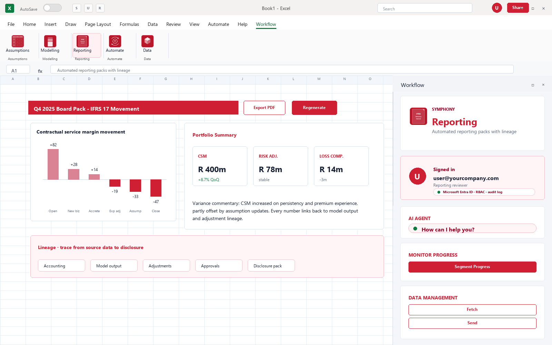Click the fx insert function icon
This screenshot has width=552, height=345.
(40, 71)
